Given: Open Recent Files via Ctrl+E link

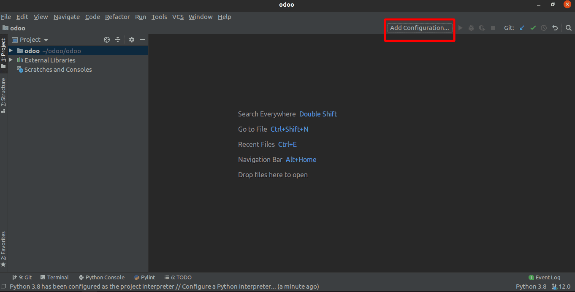Looking at the screenshot, I should [x=287, y=144].
